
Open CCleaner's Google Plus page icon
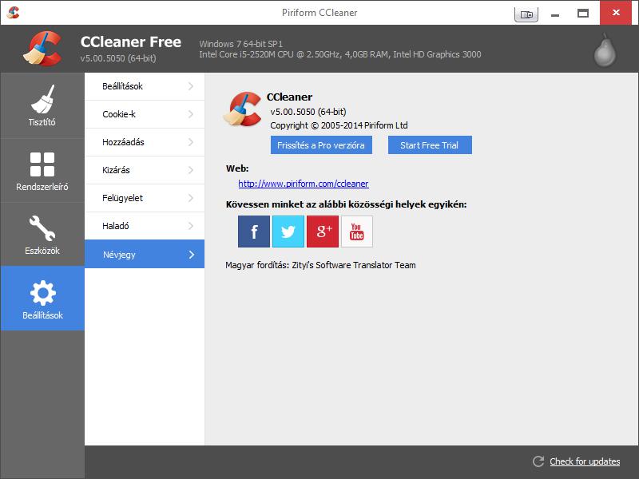point(323,232)
